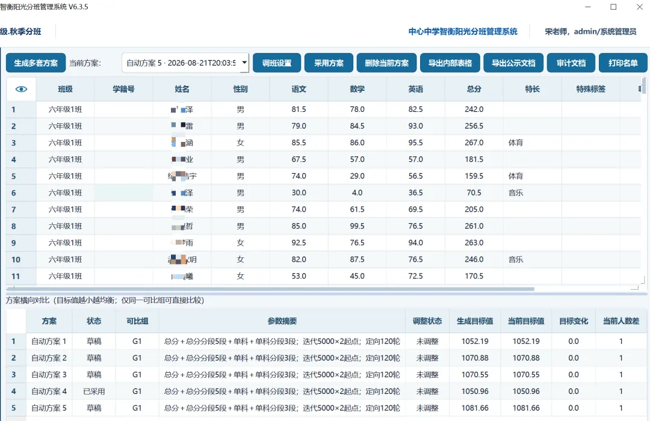Click total score cell 267.0
Screen dimensions: 650x421
[474, 143]
